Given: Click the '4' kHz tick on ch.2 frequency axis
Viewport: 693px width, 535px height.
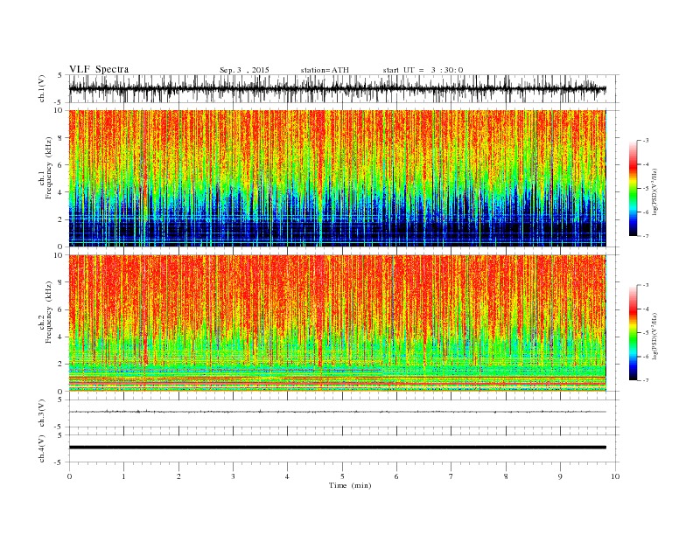Looking at the screenshot, I should 60,337.
